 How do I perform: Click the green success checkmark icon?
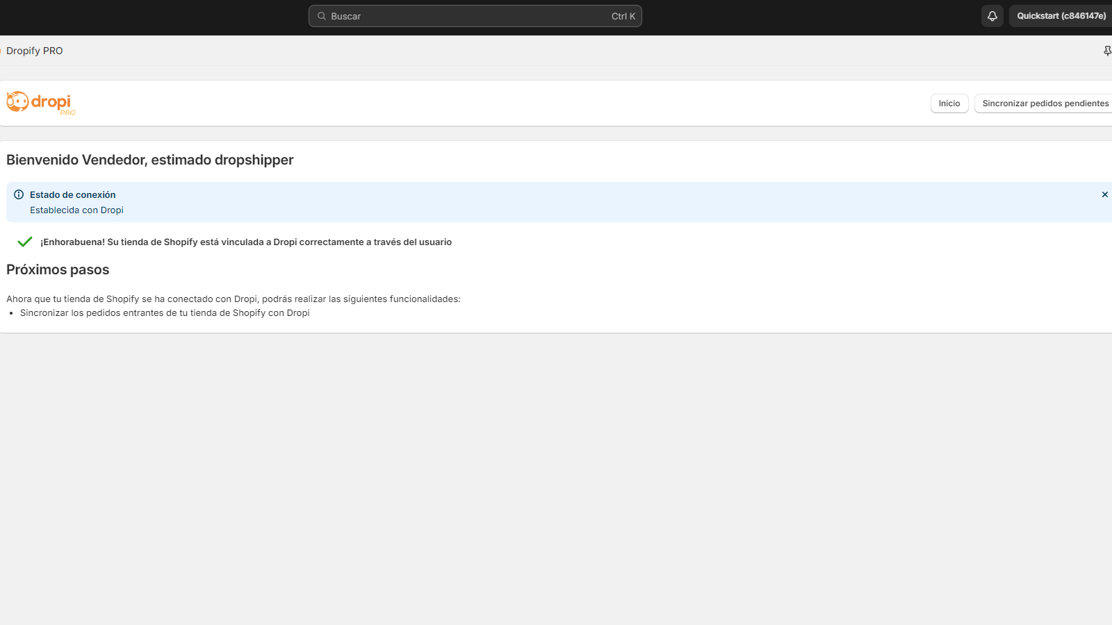(25, 242)
